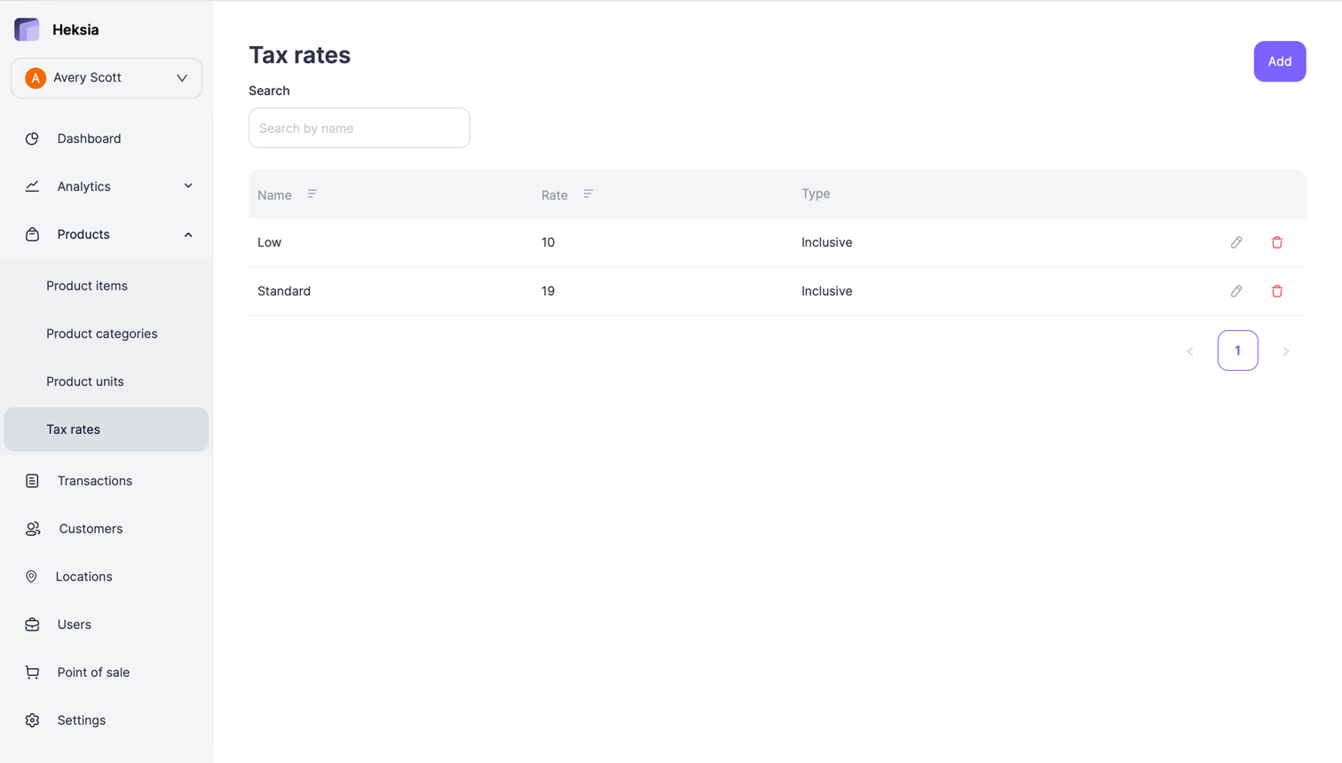1342x763 pixels.
Task: Click the Add button
Action: [x=1279, y=61]
